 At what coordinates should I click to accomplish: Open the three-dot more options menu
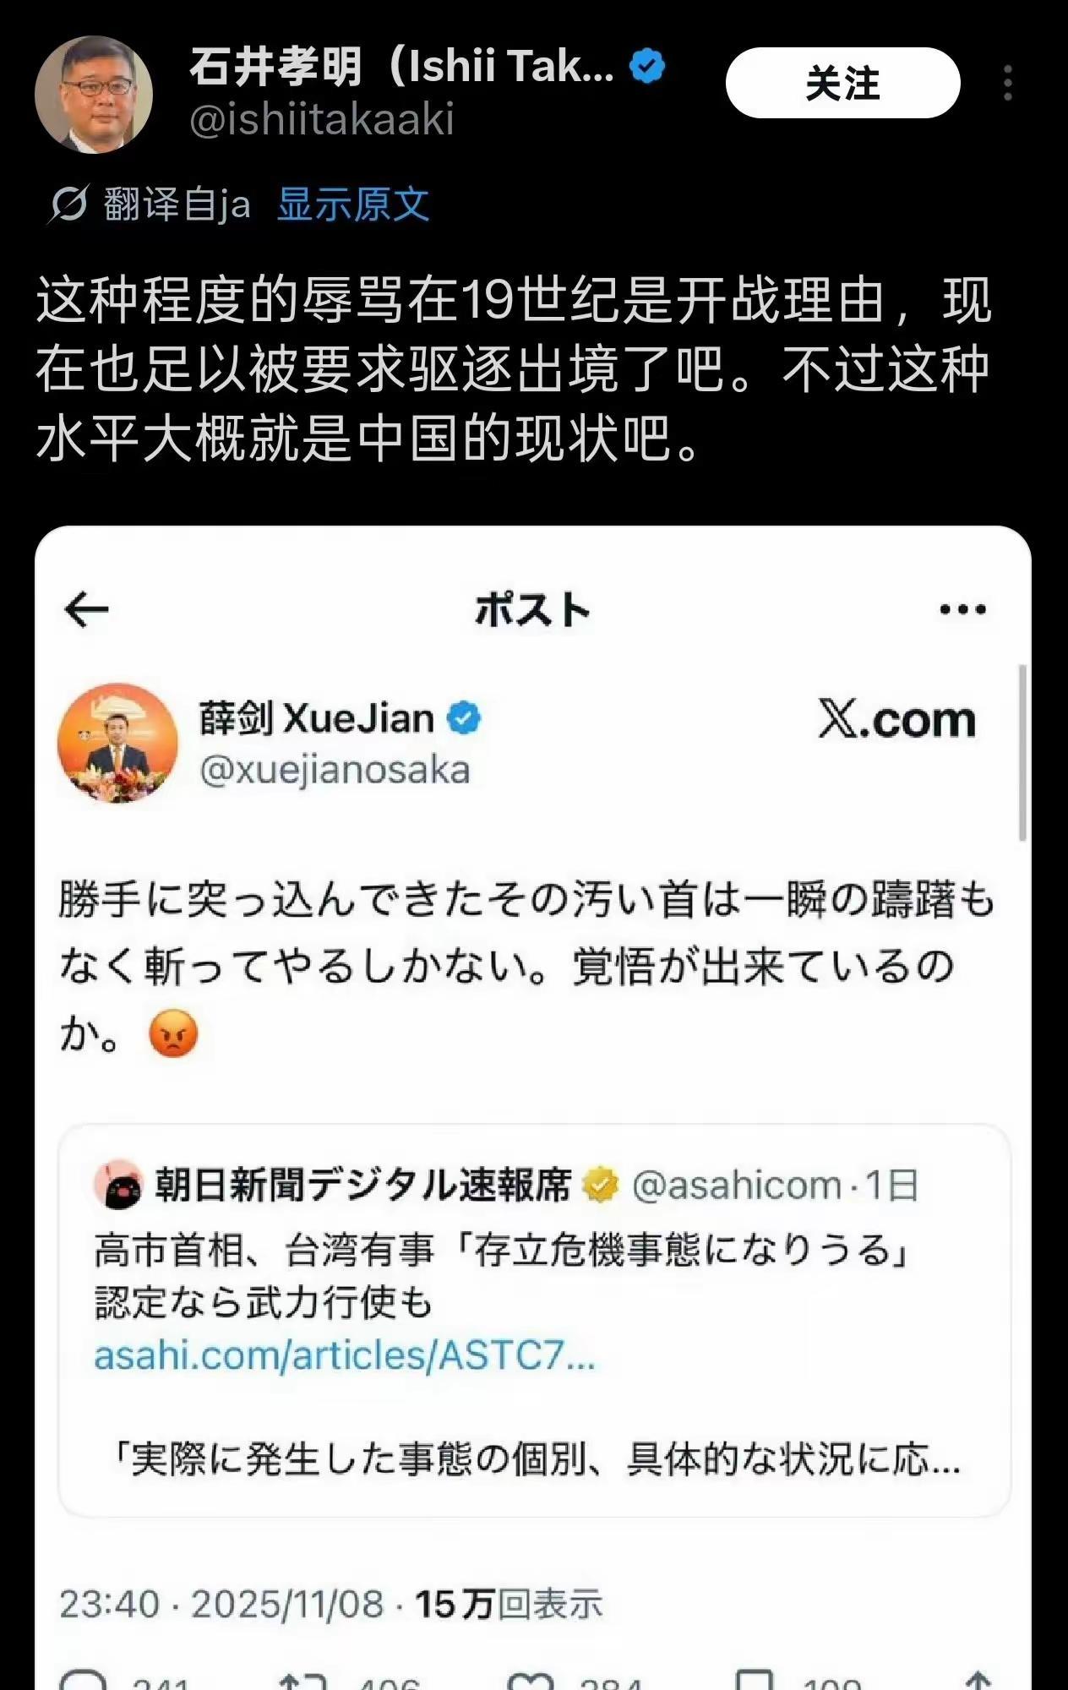click(x=1007, y=83)
